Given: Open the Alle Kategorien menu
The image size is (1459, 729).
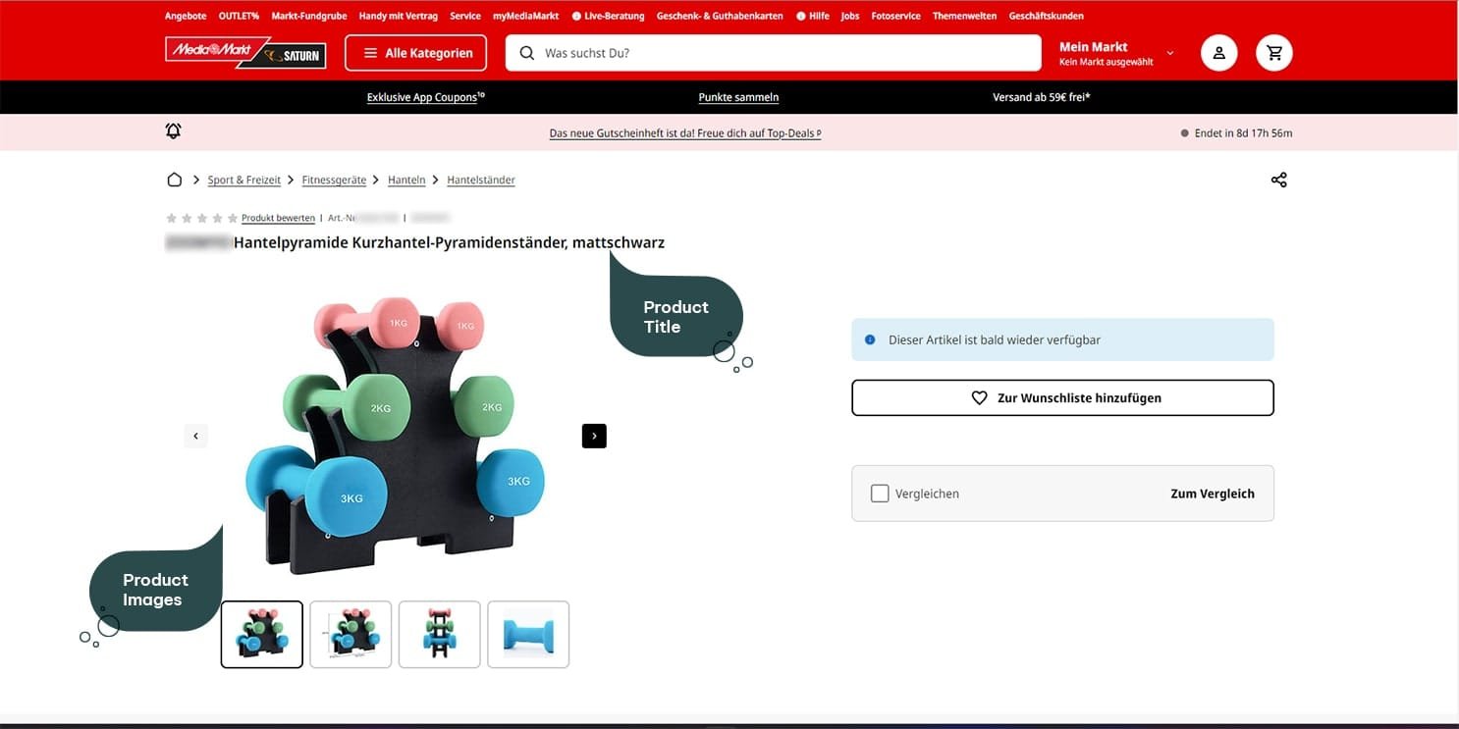Looking at the screenshot, I should click(416, 53).
